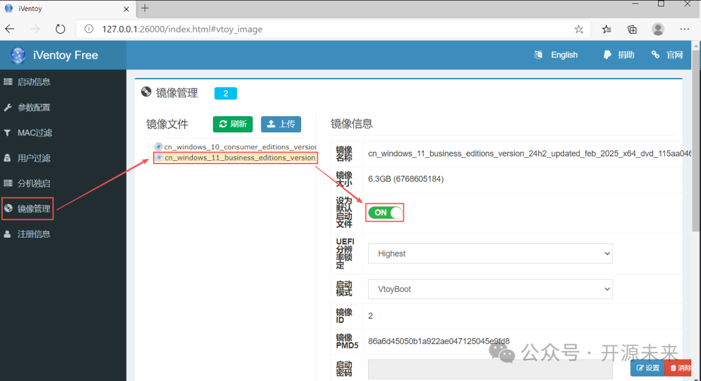This screenshot has height=381, width=701.
Task: Click the page vertical scrollbar
Action: point(696,141)
